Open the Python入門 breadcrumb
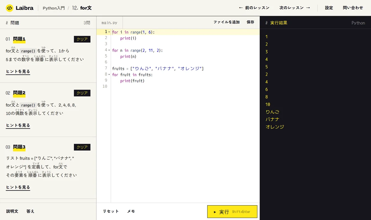The height and width of the screenshot is (220, 371). click(54, 8)
